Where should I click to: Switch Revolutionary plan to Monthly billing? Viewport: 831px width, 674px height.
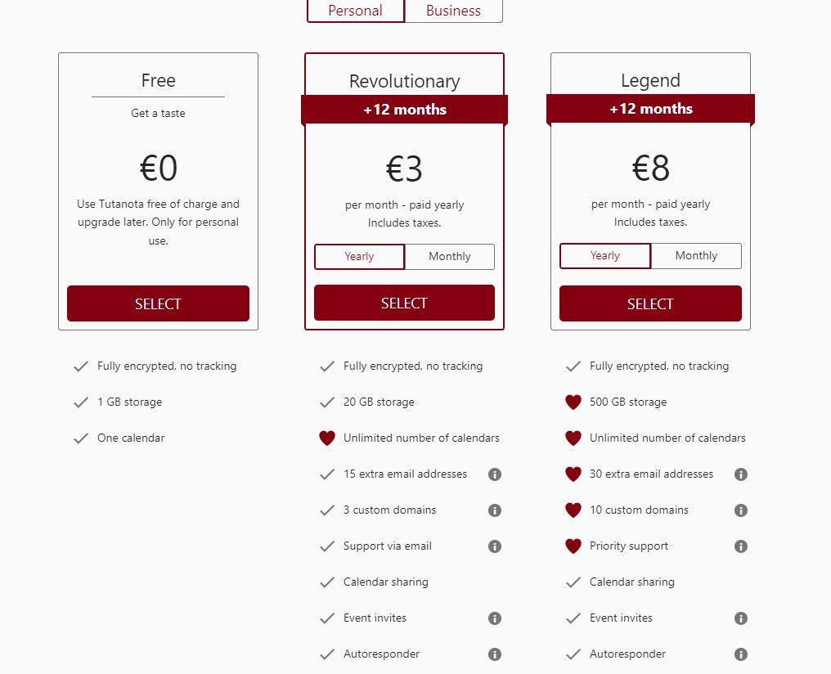click(449, 256)
